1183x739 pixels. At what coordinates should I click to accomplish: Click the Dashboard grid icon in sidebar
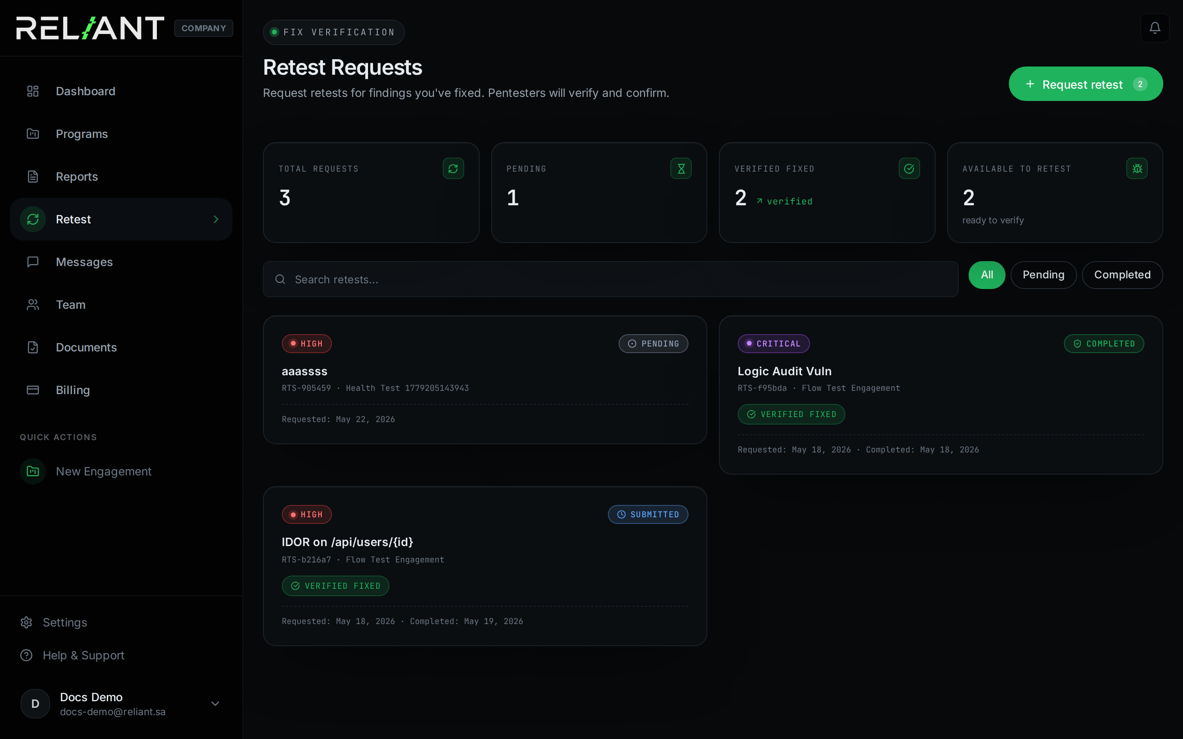33,92
